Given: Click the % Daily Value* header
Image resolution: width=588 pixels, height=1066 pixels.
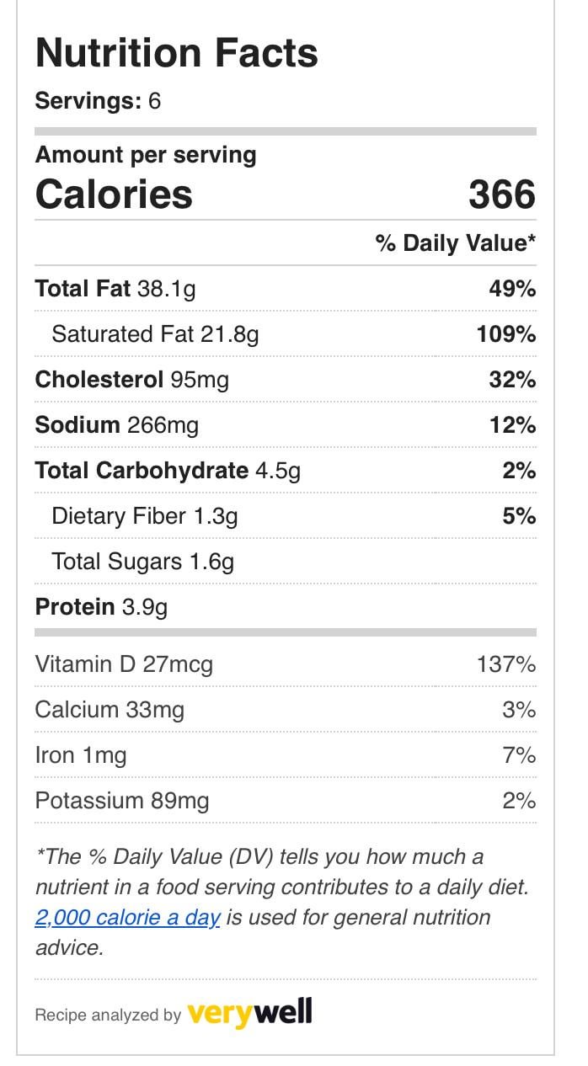Looking at the screenshot, I should (x=456, y=244).
